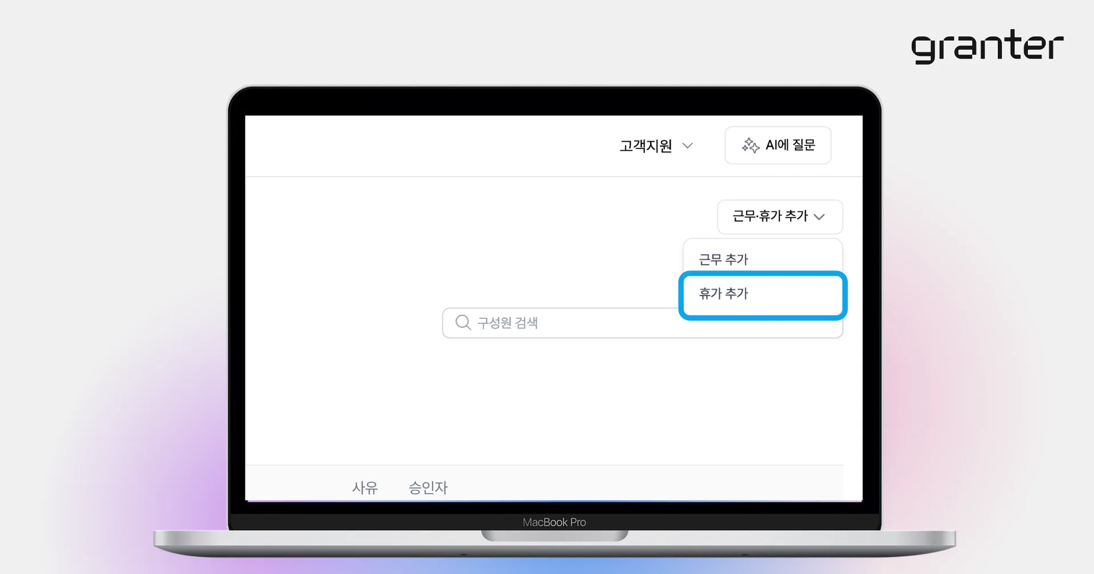Image resolution: width=1094 pixels, height=574 pixels.
Task: Click the granter logo
Action: [987, 46]
